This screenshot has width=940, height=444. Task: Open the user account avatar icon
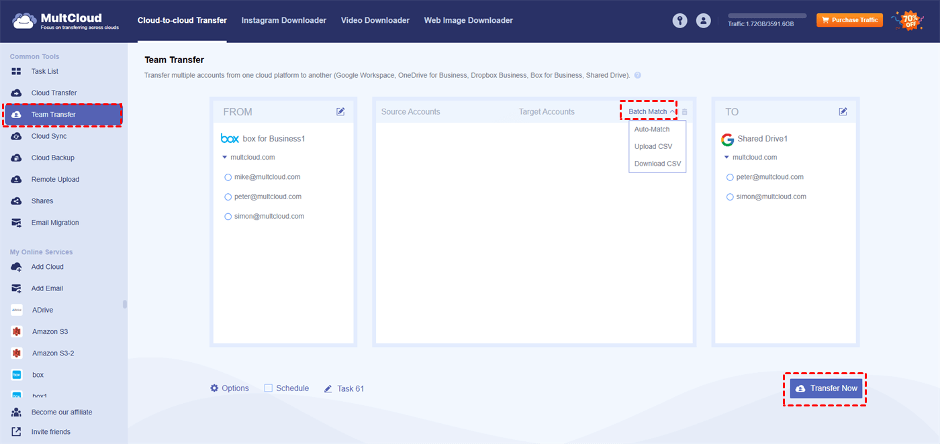pyautogui.click(x=703, y=21)
